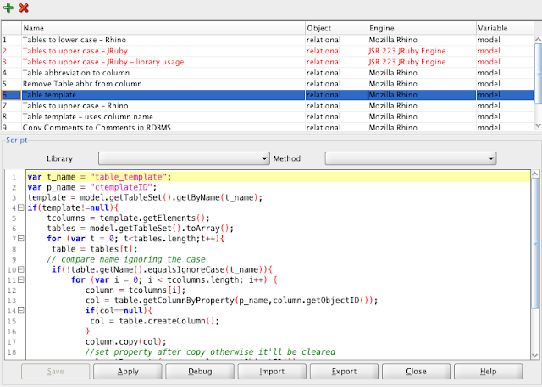Viewport: 542px width, 387px height.
Task: Click the Export button
Action: click(344, 372)
